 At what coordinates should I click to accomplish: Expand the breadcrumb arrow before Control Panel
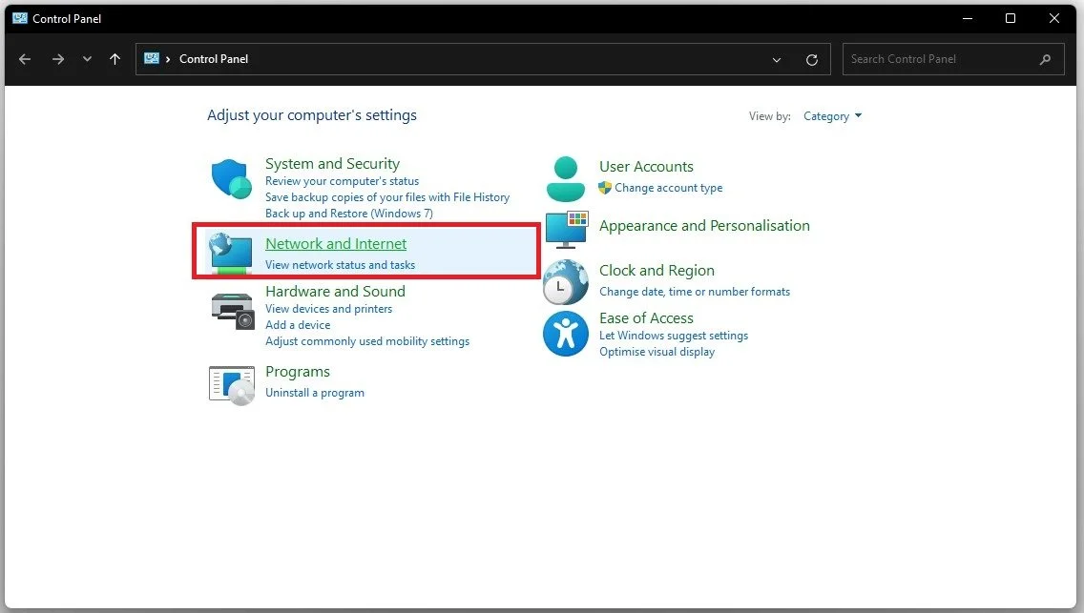tap(168, 59)
